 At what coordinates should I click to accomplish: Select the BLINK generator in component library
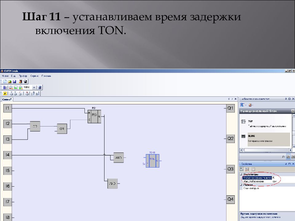pyautogui.click(x=265, y=139)
